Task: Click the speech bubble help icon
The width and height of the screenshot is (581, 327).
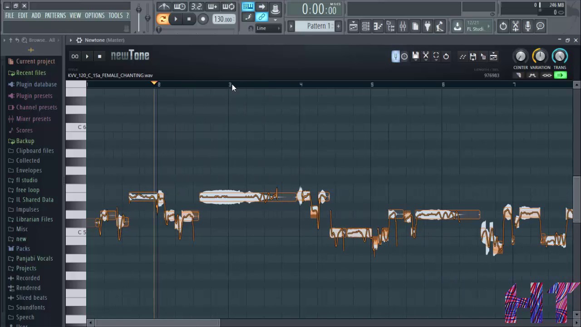Action: tap(540, 26)
